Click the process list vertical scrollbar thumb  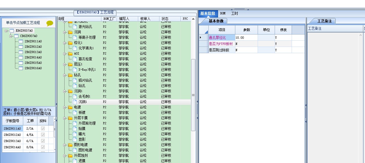pos(193,95)
